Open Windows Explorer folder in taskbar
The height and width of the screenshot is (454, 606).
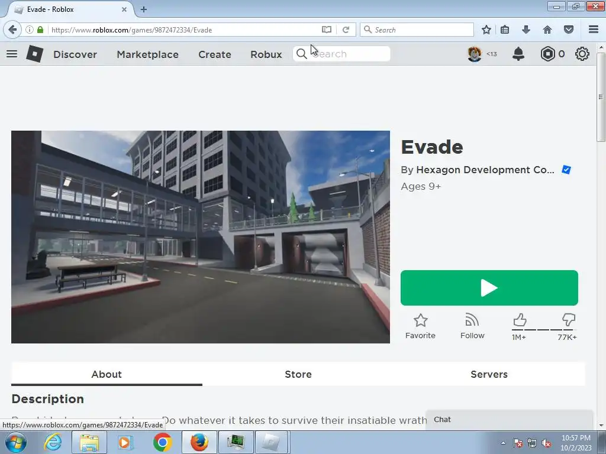(x=89, y=442)
